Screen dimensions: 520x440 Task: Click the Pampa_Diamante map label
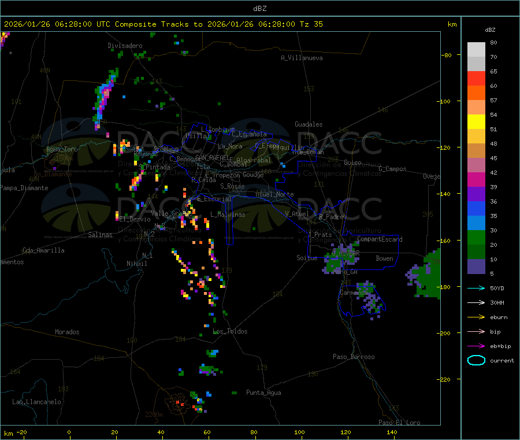tap(24, 188)
